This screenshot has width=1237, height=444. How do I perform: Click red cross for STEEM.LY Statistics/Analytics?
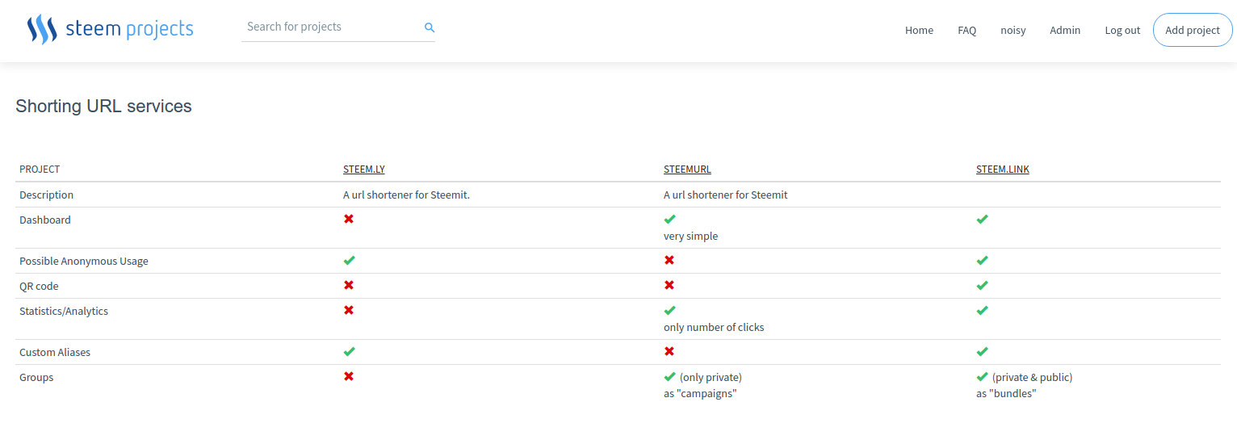(349, 310)
